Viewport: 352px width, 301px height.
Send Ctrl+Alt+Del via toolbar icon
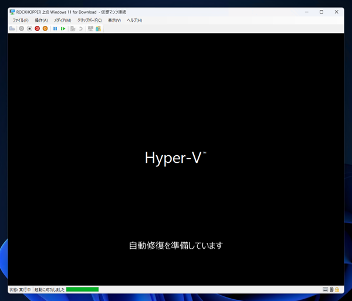pos(12,29)
